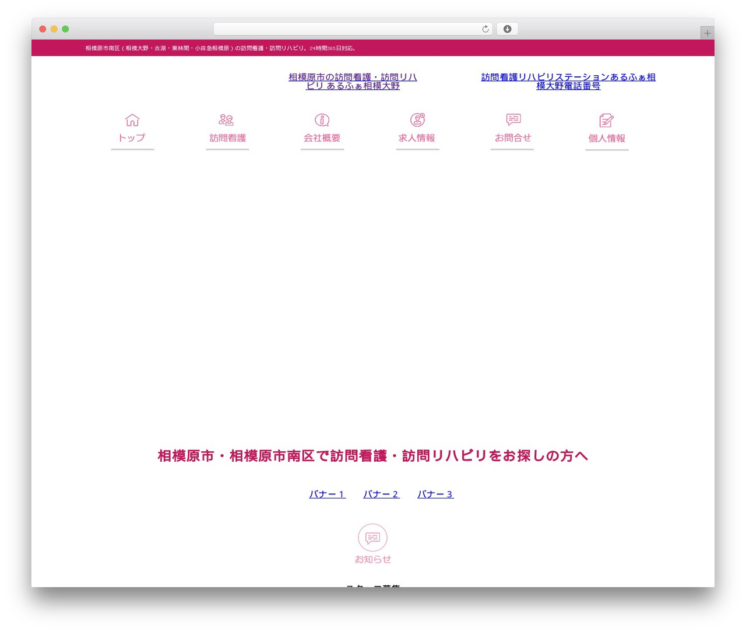The width and height of the screenshot is (746, 632).
Task: Click the browser download arrow button
Action: pos(507,29)
